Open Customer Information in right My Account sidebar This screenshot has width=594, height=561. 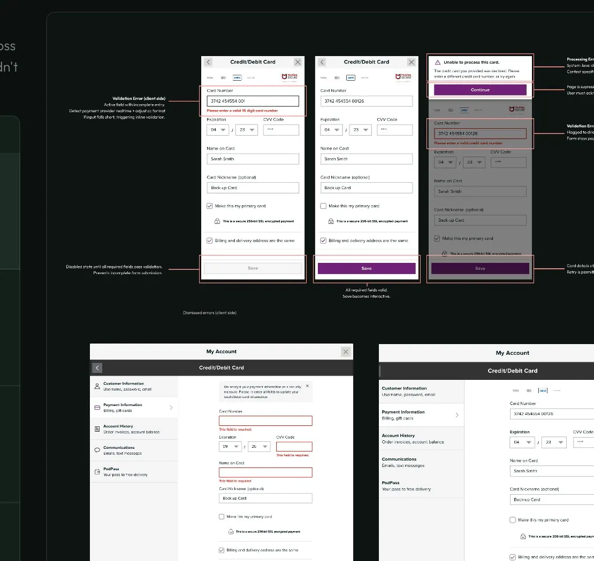click(x=422, y=391)
